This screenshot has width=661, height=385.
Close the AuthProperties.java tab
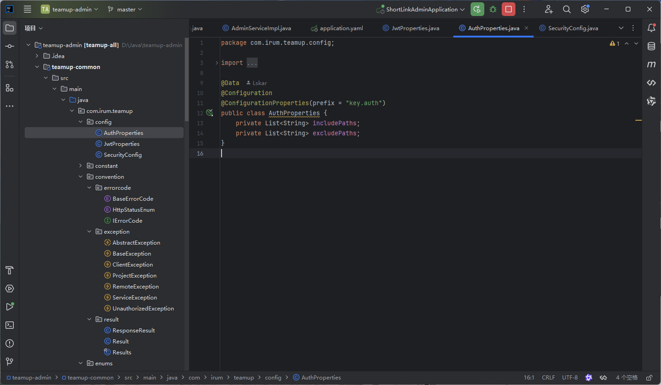click(526, 28)
